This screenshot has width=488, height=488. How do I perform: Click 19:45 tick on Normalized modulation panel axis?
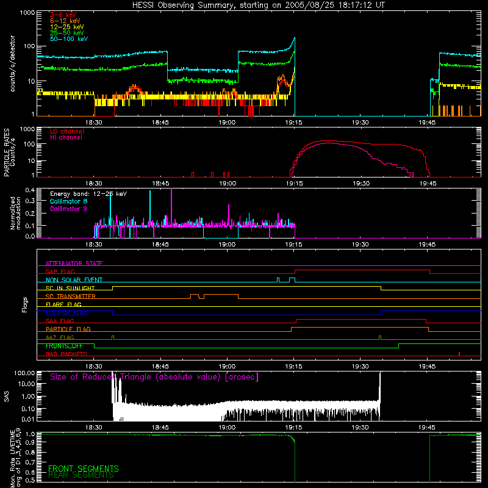pyautogui.click(x=428, y=245)
